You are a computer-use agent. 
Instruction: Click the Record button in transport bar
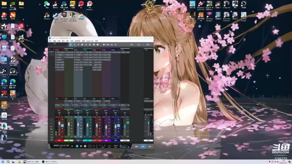85,146
